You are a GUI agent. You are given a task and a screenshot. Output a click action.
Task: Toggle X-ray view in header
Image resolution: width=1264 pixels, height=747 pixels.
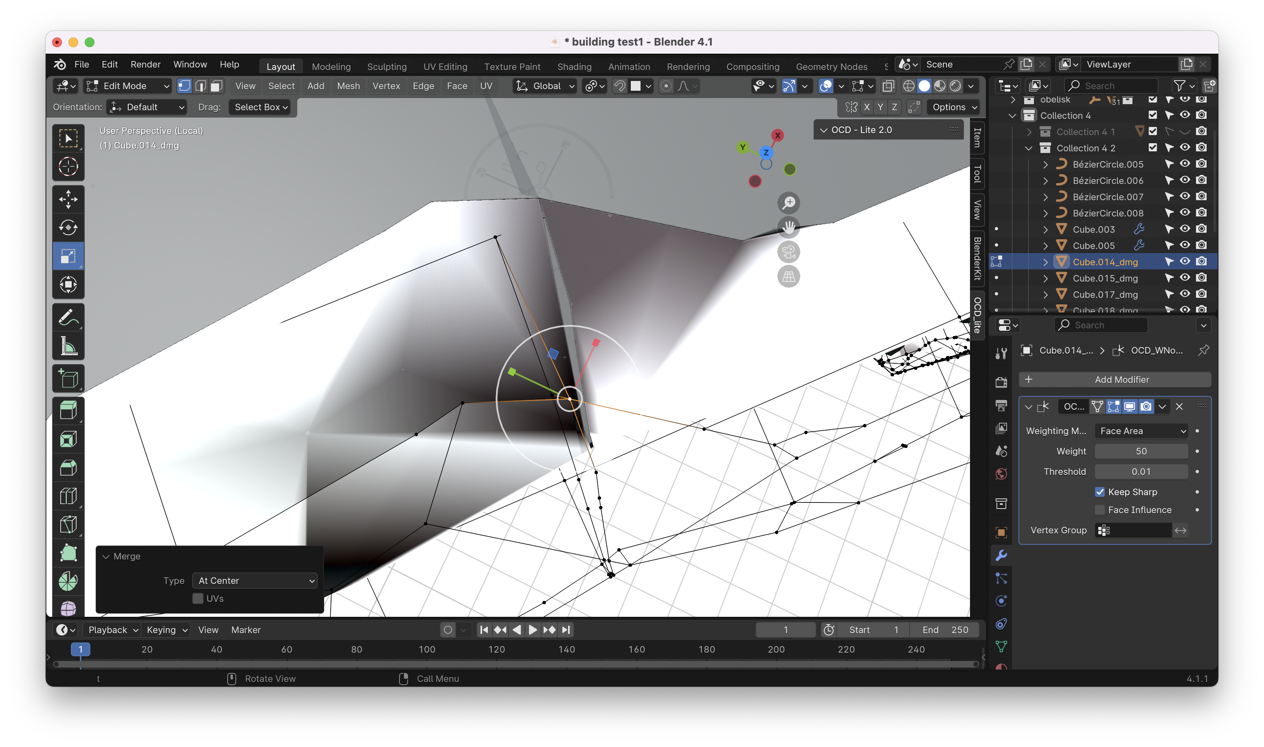click(x=888, y=86)
